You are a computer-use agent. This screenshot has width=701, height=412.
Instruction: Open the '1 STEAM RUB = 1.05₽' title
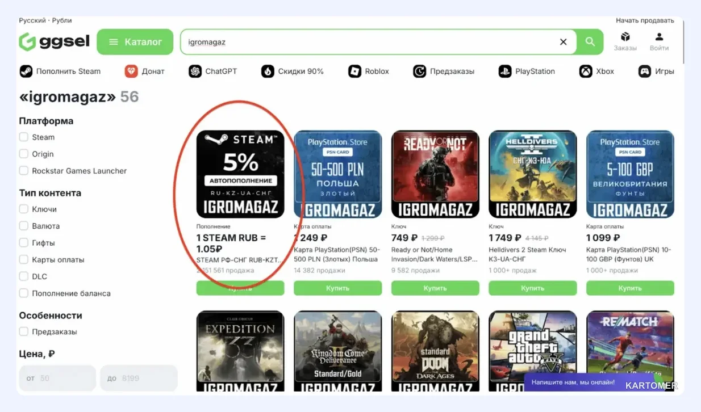[231, 243]
